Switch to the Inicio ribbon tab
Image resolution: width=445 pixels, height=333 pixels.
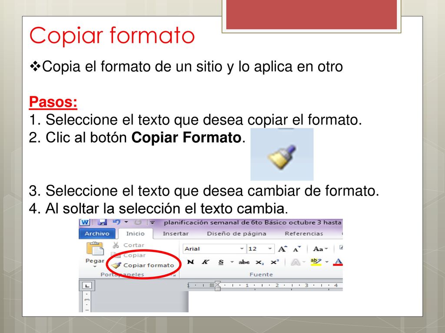click(136, 234)
